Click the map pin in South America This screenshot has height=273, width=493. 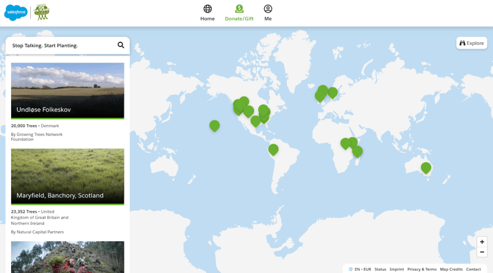pyautogui.click(x=273, y=149)
